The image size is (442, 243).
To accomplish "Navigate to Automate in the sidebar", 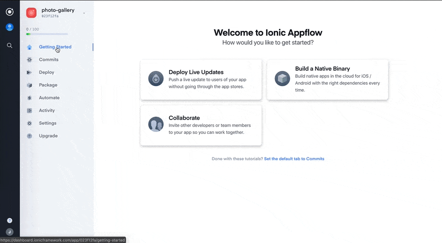I will coord(49,98).
